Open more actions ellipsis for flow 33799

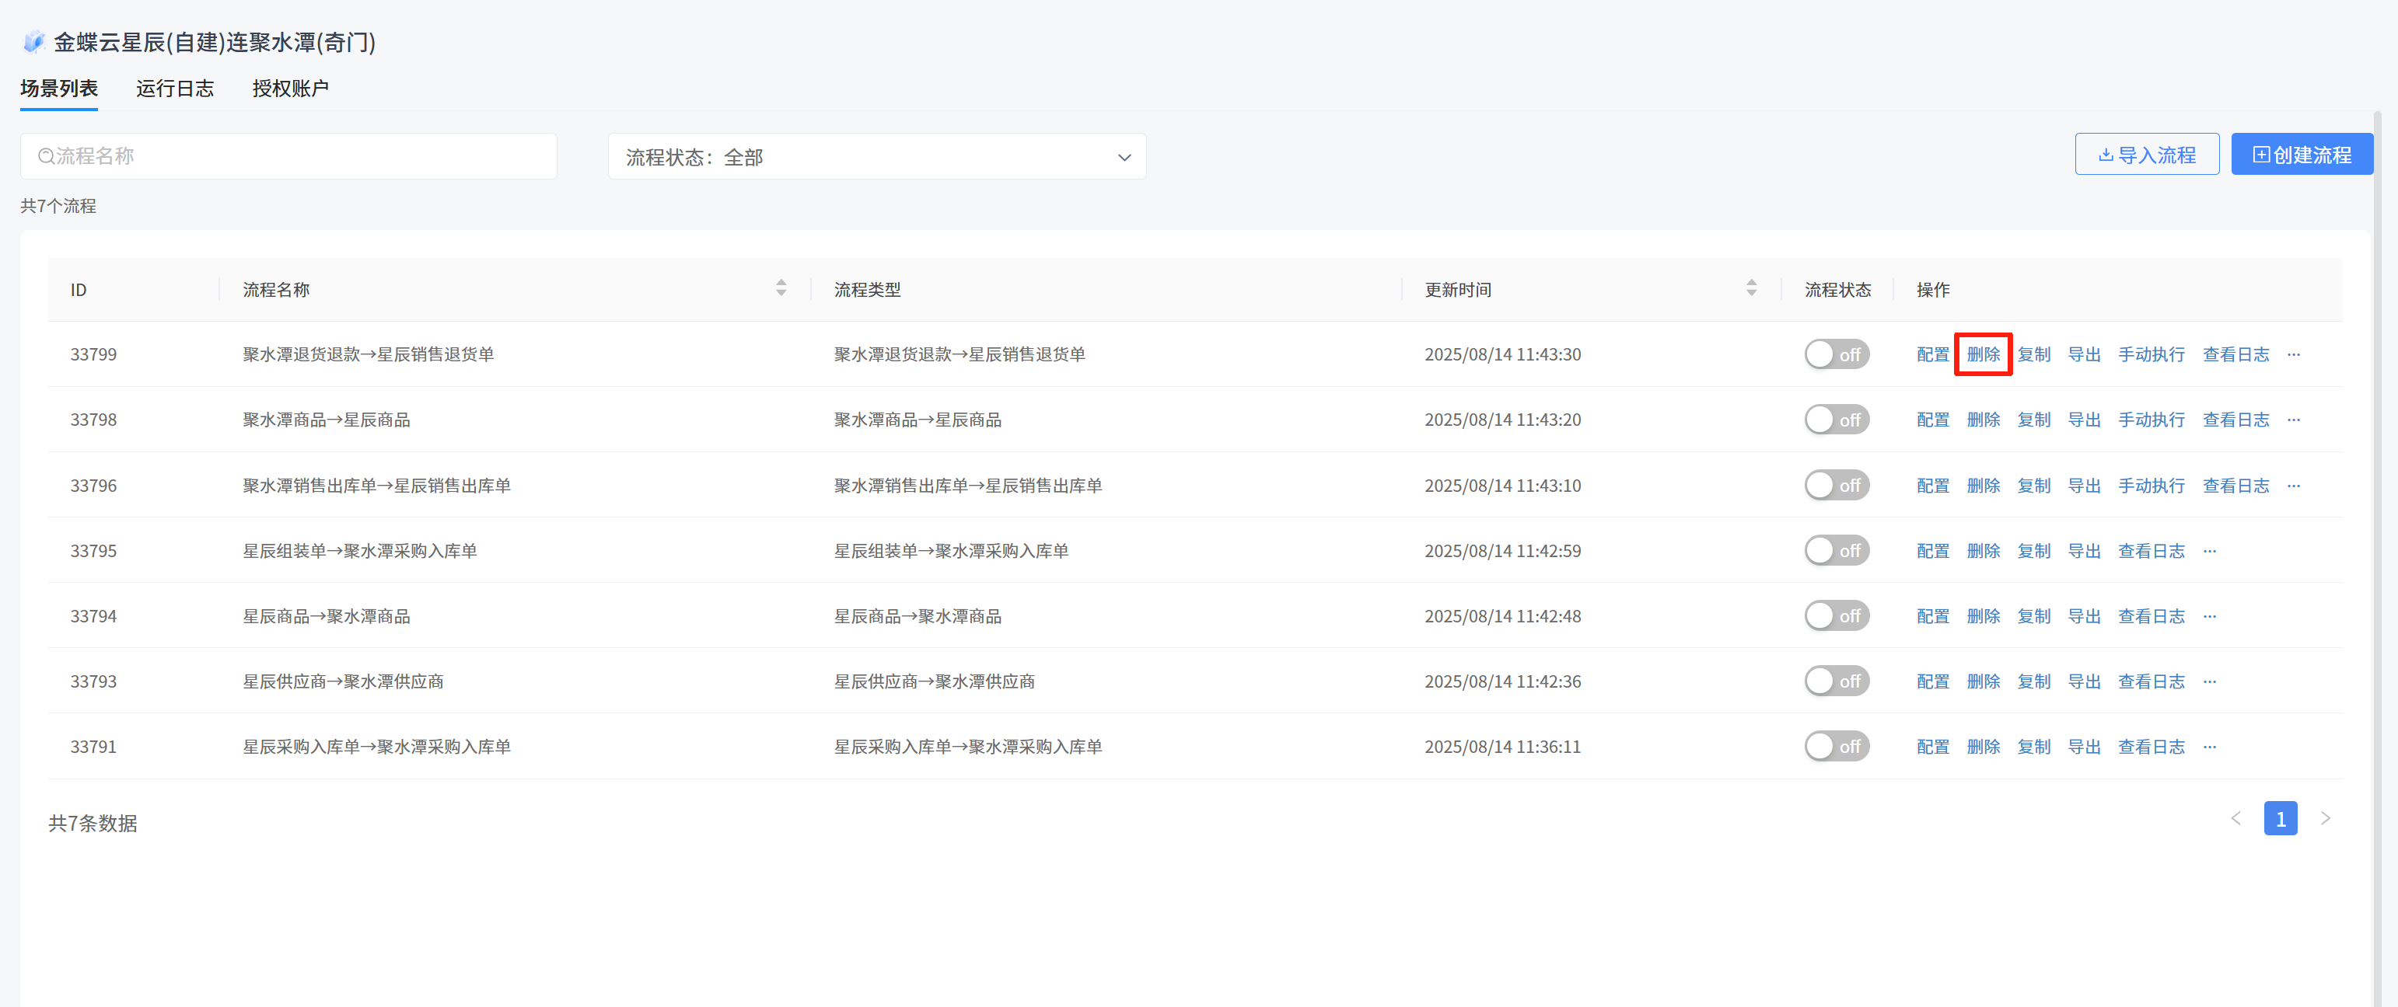[2293, 354]
